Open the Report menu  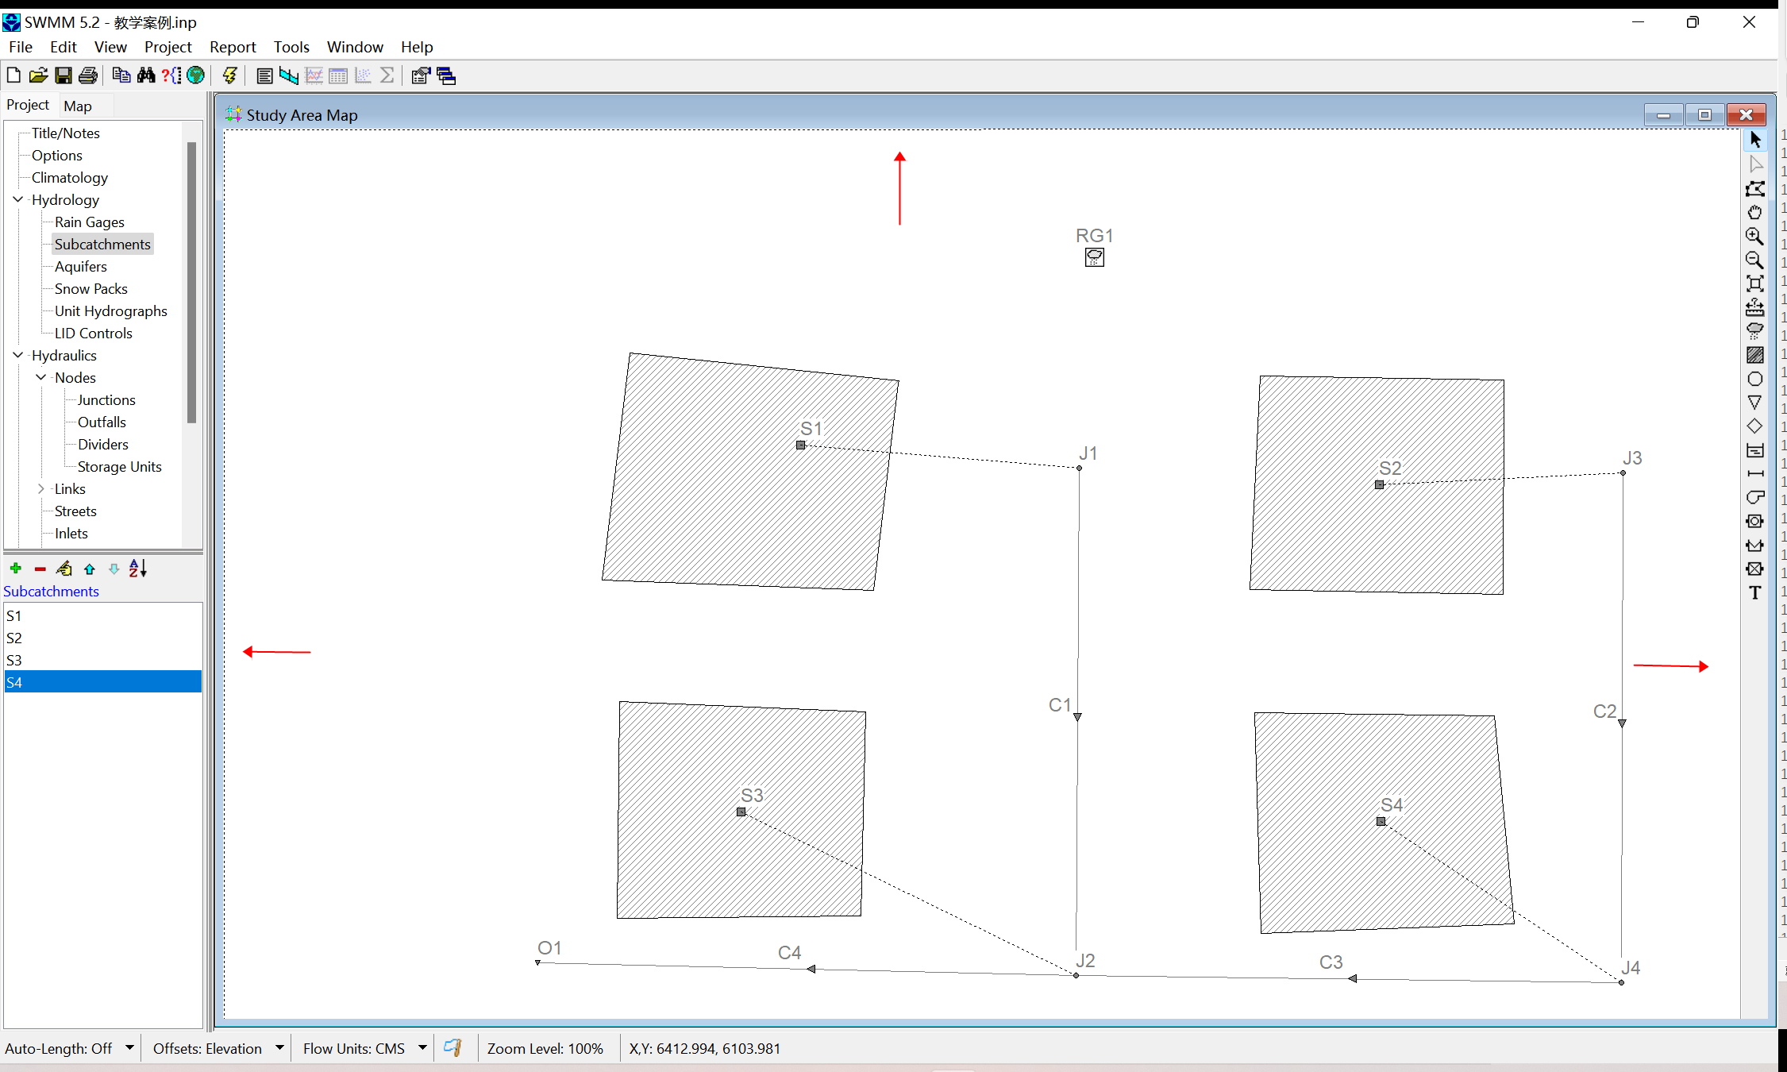click(232, 47)
